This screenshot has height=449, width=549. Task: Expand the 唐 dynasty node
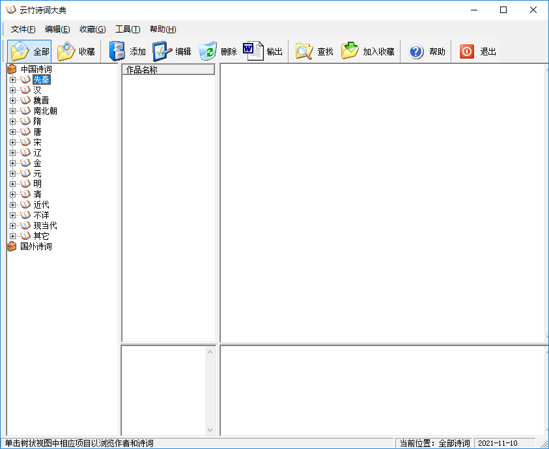point(12,132)
